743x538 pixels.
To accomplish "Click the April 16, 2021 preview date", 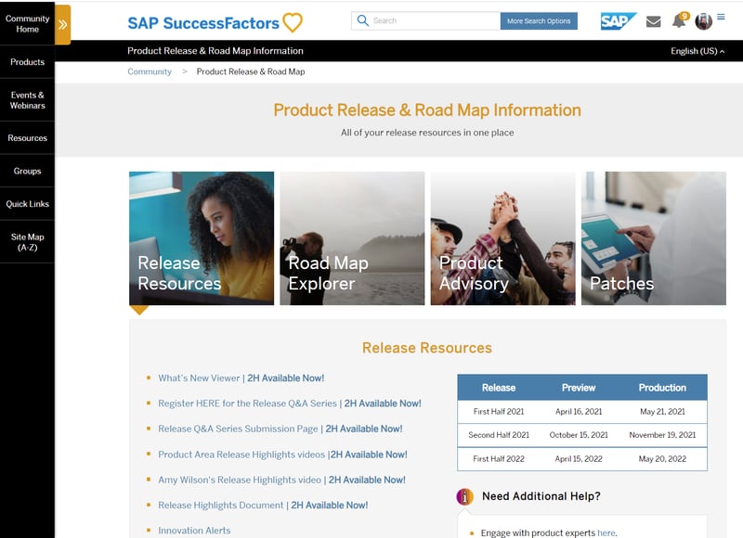I will [x=579, y=412].
